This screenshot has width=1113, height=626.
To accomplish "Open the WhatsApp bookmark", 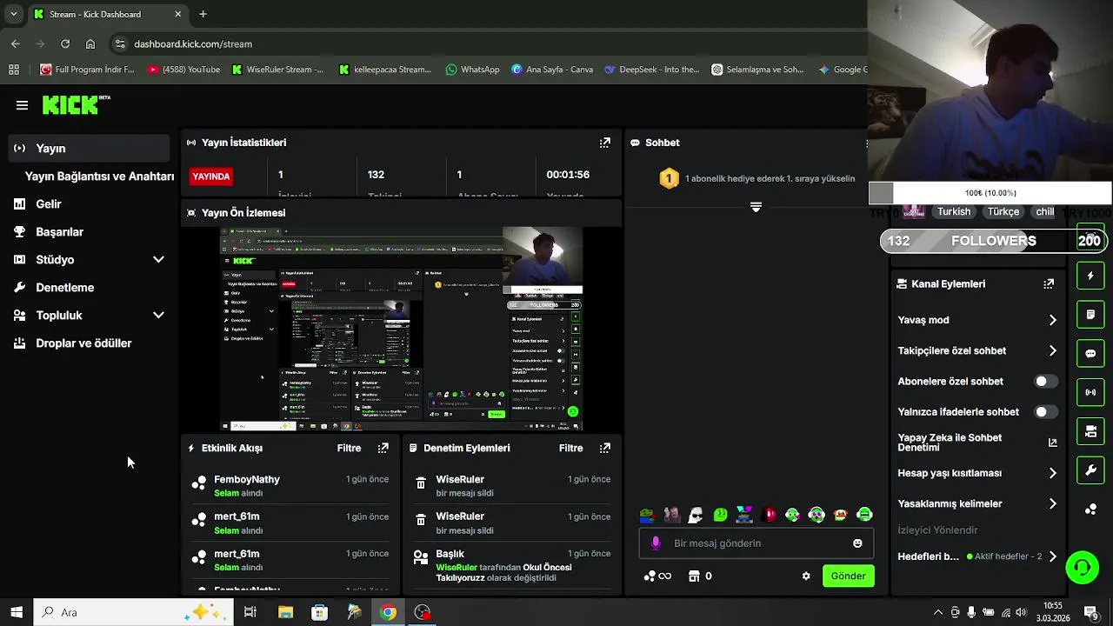I will click(472, 70).
